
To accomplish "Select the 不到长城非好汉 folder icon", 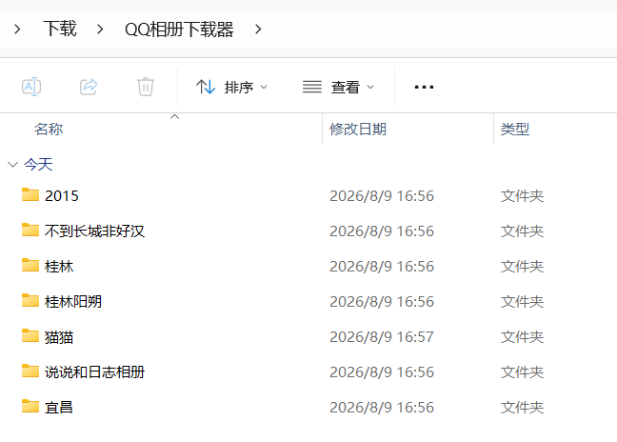I will click(x=30, y=230).
